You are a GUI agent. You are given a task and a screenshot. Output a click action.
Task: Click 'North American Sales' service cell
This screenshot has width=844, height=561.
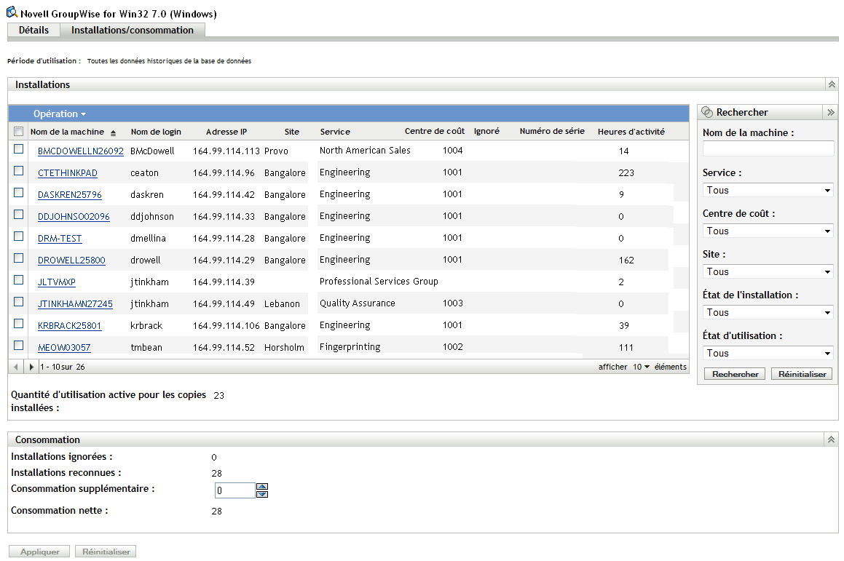point(365,151)
